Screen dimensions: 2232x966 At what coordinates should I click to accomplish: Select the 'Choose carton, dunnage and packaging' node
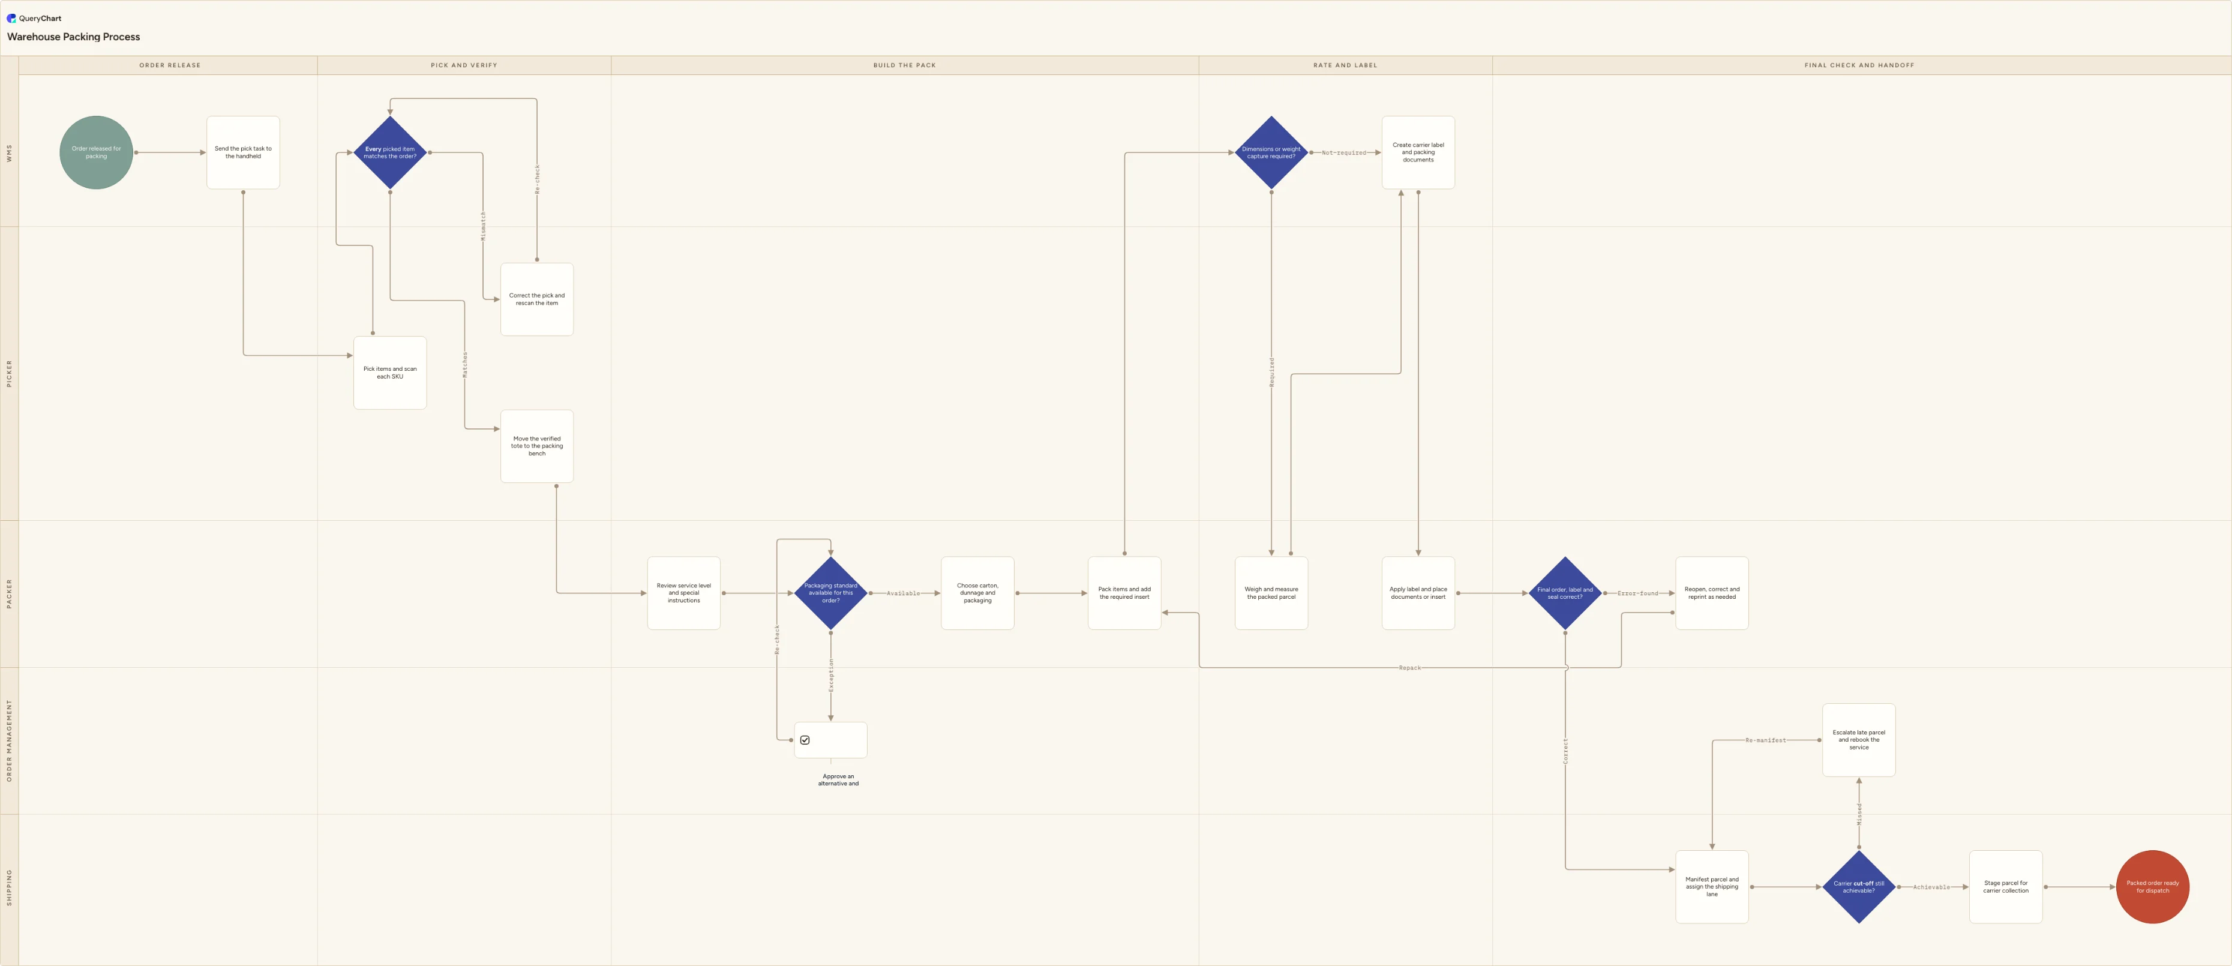(x=977, y=593)
